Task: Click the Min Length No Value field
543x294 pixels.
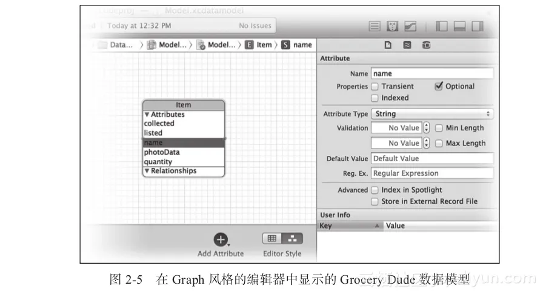Action: pos(396,128)
